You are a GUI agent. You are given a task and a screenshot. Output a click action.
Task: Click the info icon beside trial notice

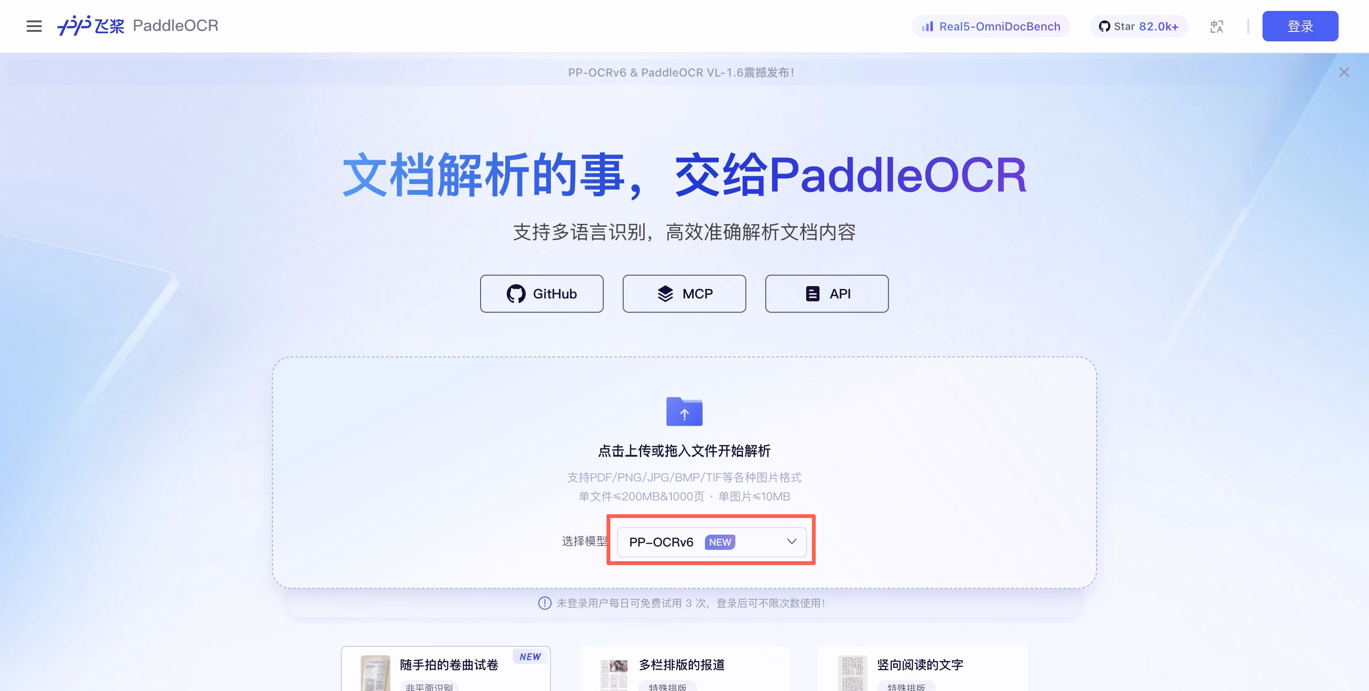(x=544, y=603)
